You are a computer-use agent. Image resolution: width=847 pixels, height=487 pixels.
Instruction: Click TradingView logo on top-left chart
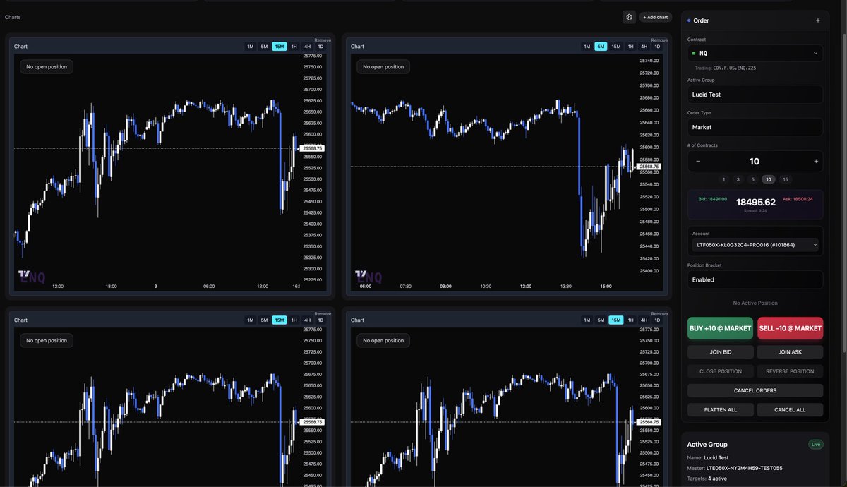tap(24, 273)
